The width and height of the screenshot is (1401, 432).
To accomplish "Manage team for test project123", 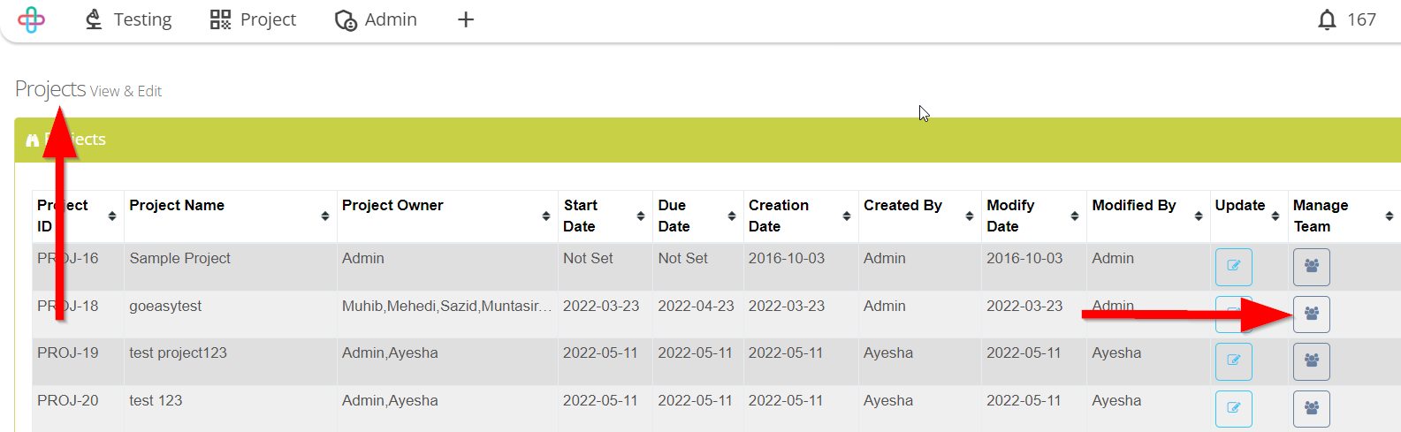I will click(1311, 361).
